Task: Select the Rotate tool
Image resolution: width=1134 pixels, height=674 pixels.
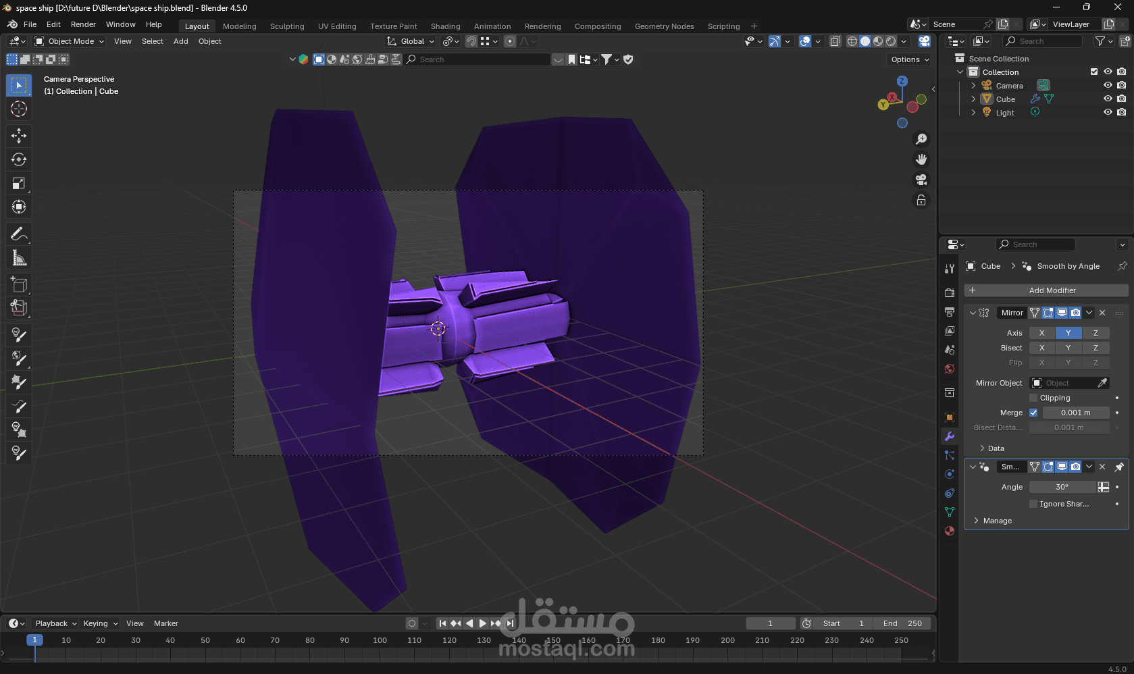Action: click(19, 159)
